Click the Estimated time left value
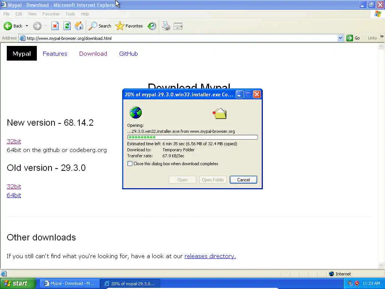 tap(200, 144)
